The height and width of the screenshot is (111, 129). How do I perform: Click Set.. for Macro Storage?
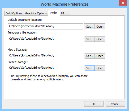click(90, 56)
